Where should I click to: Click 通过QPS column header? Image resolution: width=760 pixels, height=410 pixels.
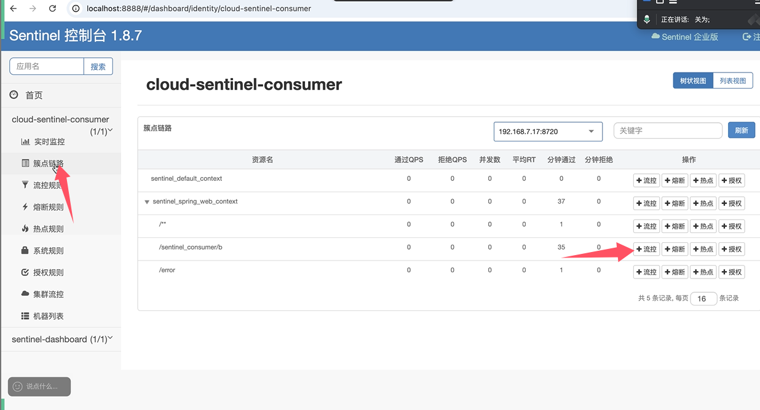(409, 160)
